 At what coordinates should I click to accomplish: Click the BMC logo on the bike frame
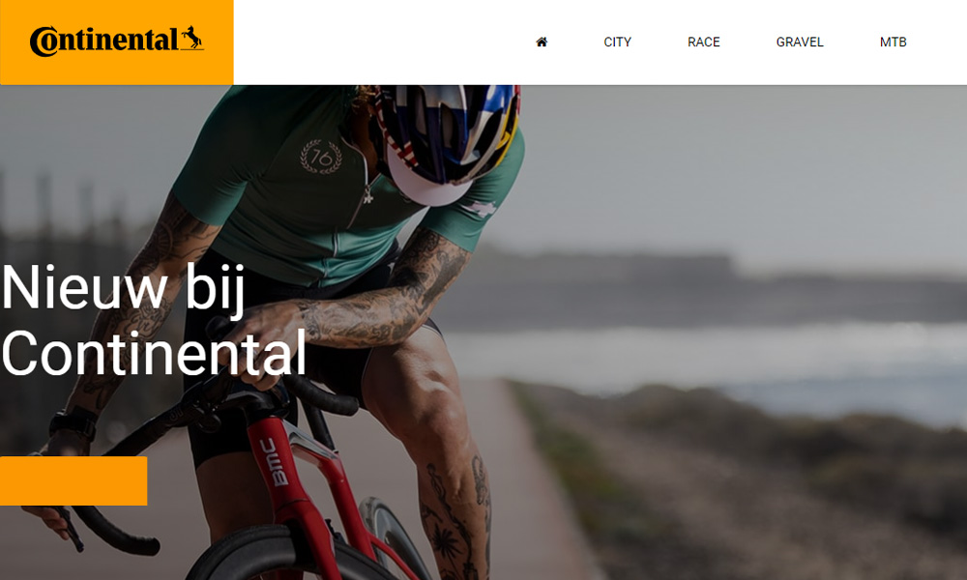274,462
